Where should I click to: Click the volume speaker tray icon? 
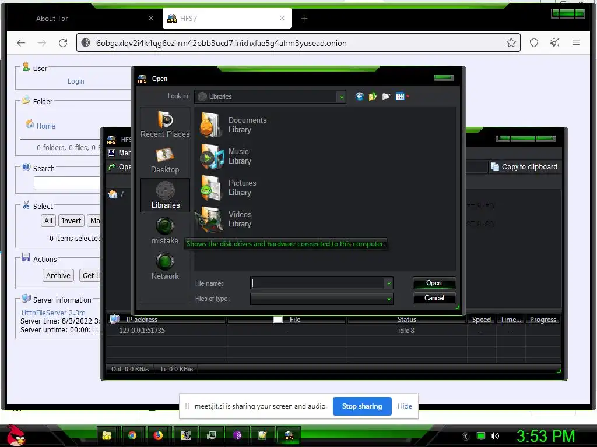click(494, 436)
